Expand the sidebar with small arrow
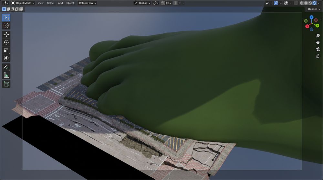This screenshot has width=323, height=180. 322,19
